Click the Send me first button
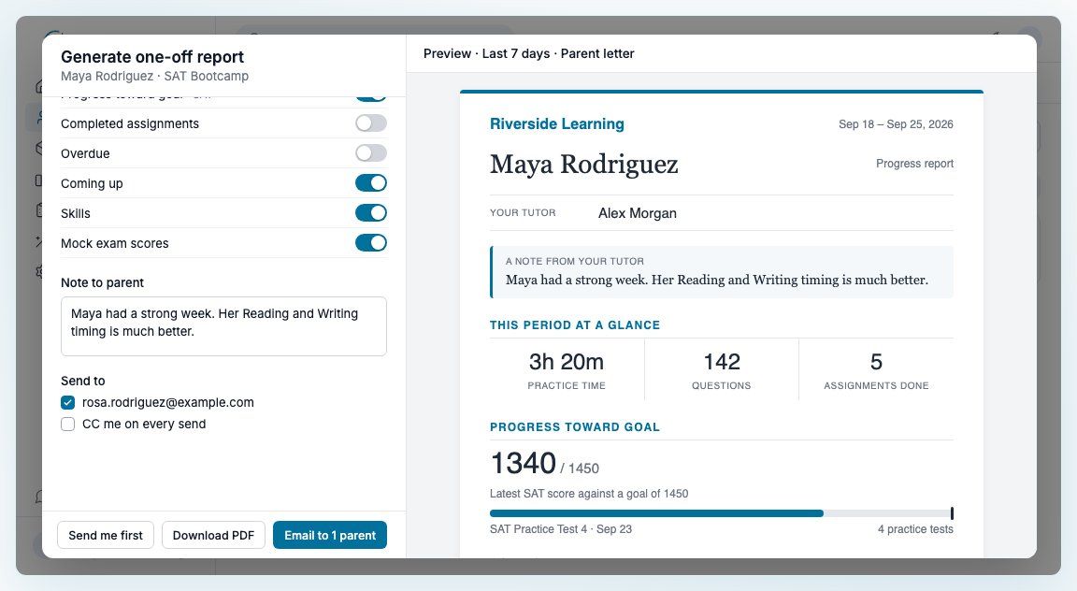The height and width of the screenshot is (591, 1077). 106,535
